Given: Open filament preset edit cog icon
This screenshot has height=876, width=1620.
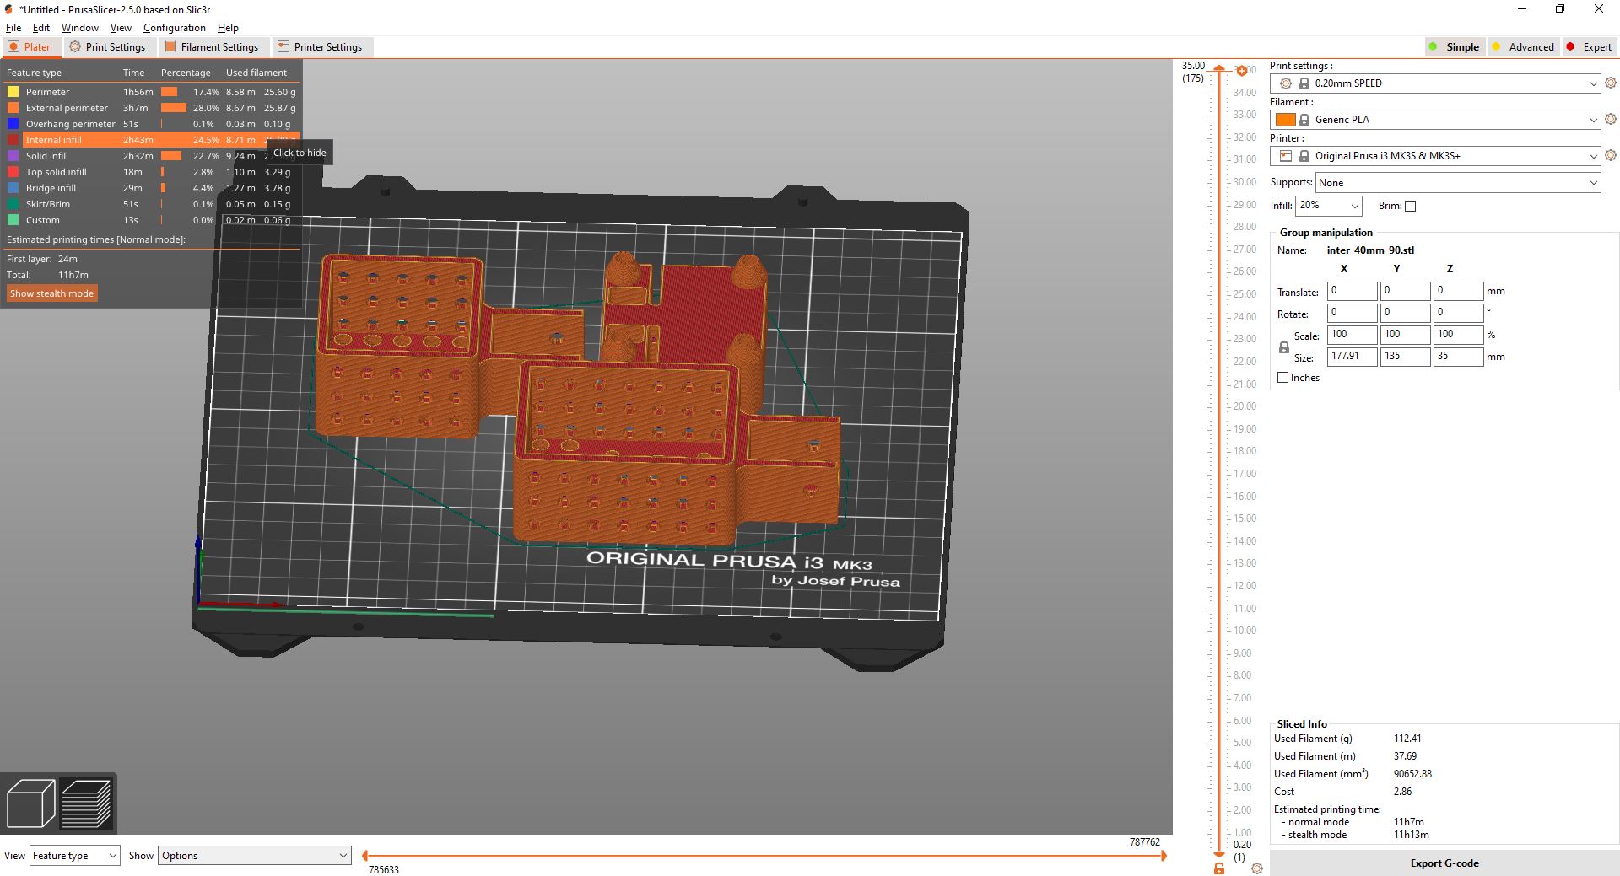Looking at the screenshot, I should coord(1611,119).
